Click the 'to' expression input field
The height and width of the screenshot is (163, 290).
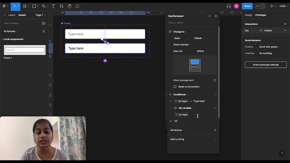(193, 121)
